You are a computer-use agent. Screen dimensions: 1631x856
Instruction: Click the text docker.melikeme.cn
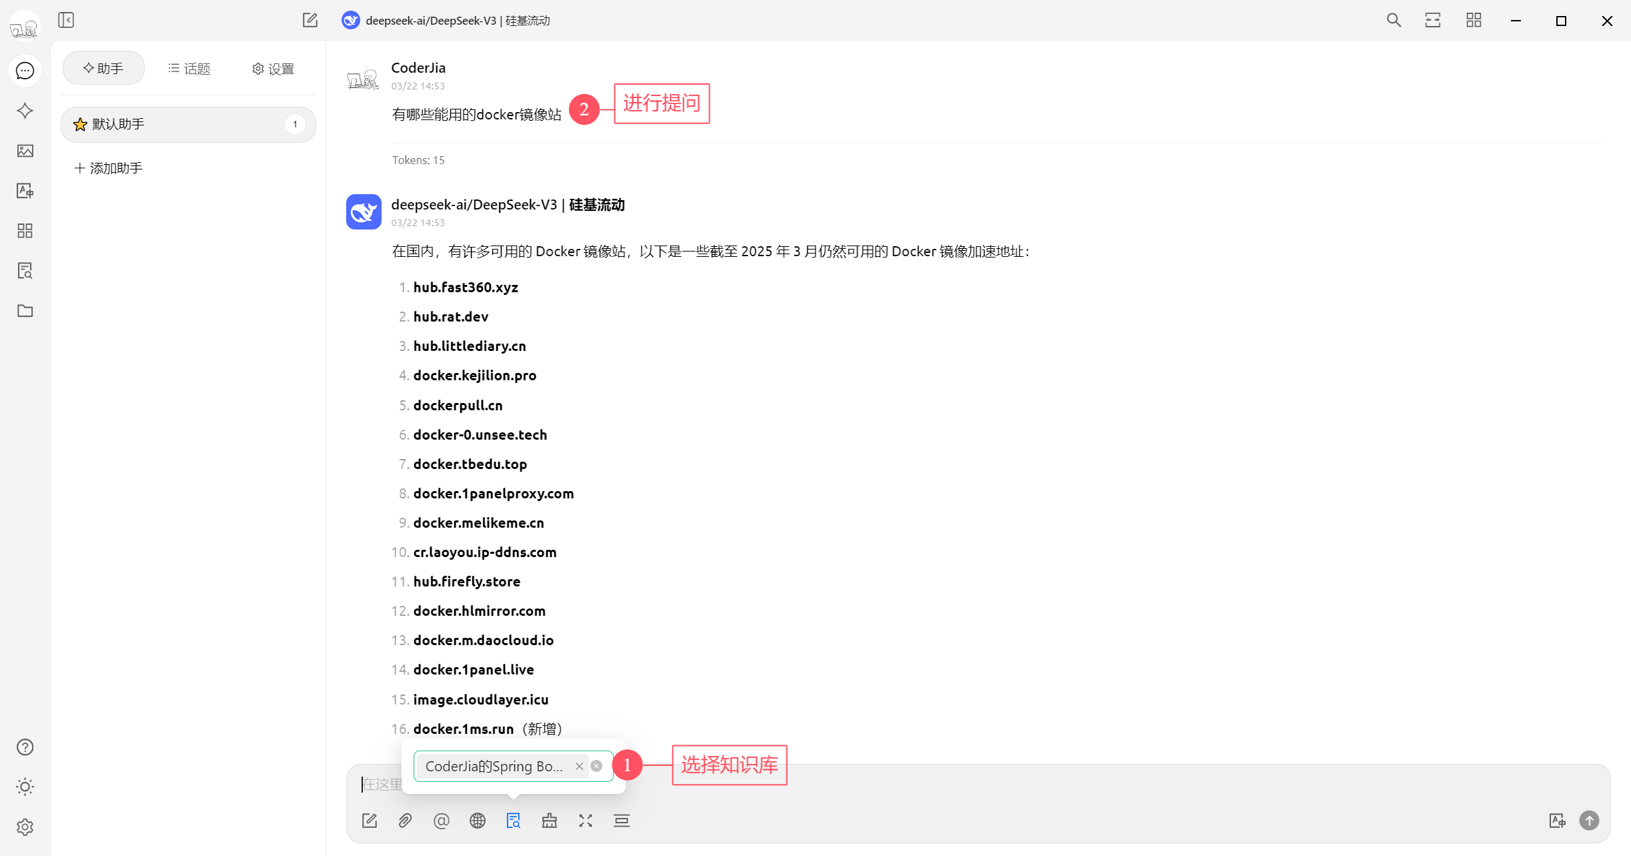click(479, 523)
